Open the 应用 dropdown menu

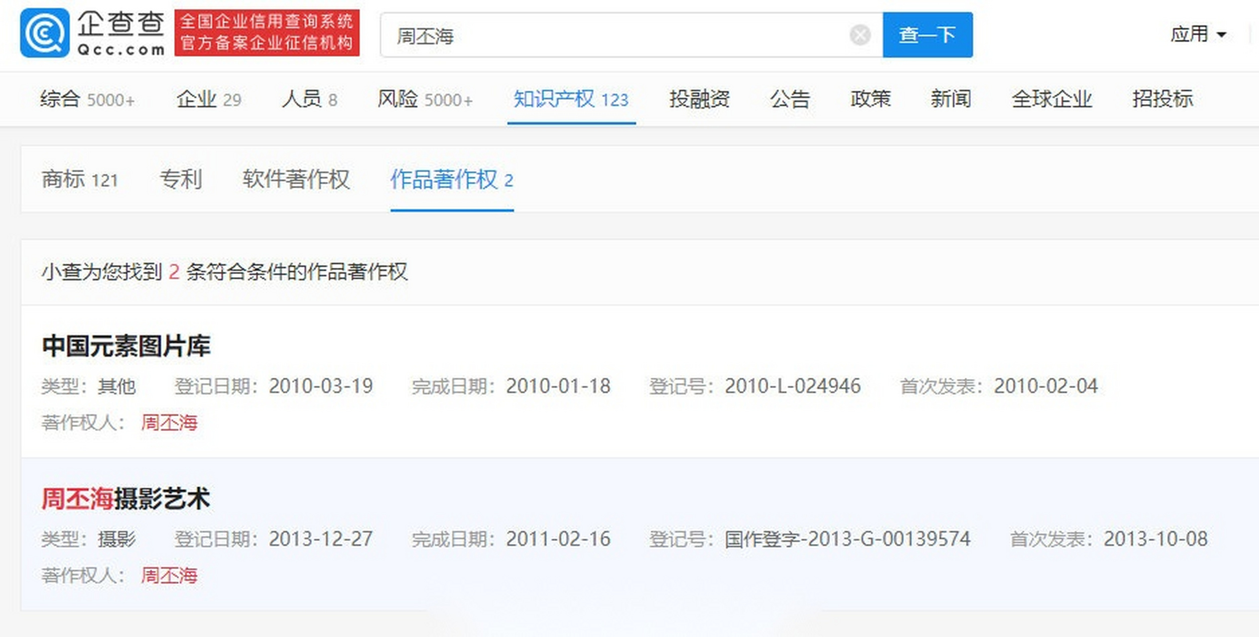[x=1198, y=34]
